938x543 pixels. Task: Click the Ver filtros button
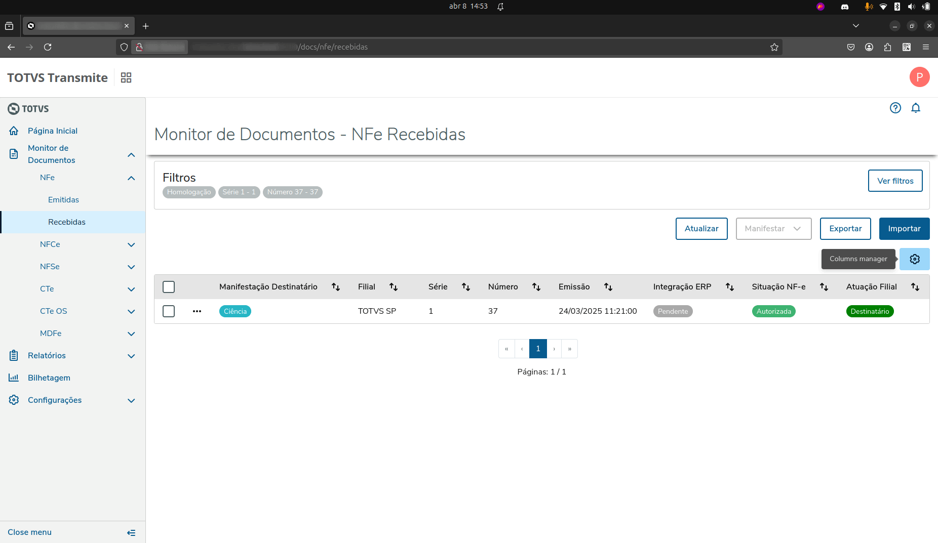(x=895, y=181)
